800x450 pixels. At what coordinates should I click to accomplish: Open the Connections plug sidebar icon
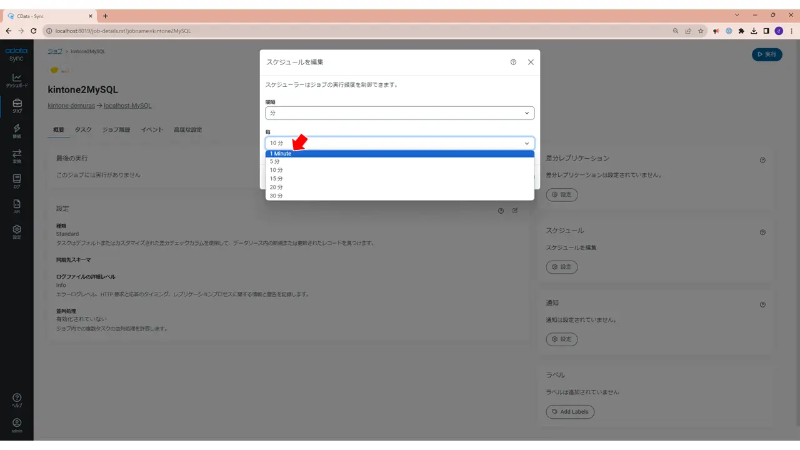click(x=17, y=131)
